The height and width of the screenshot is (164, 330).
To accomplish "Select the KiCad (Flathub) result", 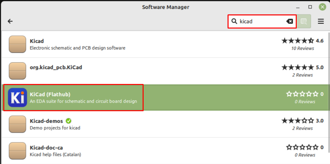I will pos(165,97).
